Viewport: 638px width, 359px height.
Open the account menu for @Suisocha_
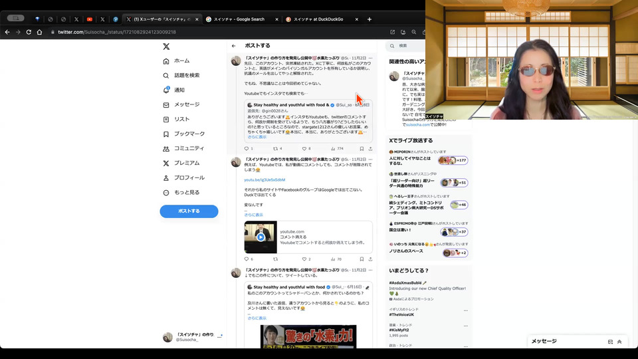coord(191,337)
